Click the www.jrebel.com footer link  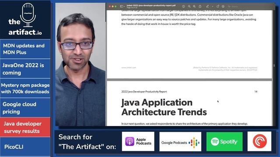pyautogui.click(x=129, y=68)
